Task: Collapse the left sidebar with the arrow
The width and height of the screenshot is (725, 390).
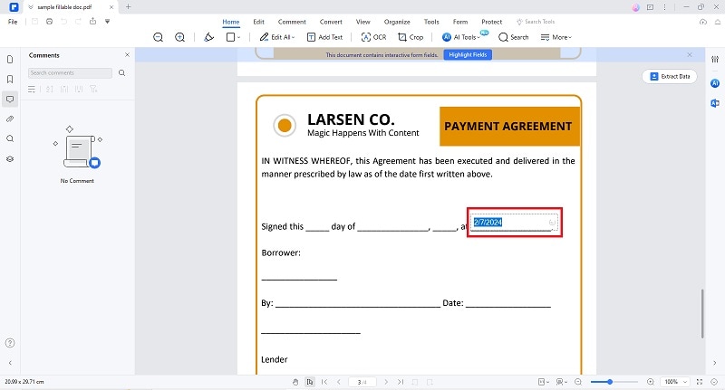Action: pos(10,363)
